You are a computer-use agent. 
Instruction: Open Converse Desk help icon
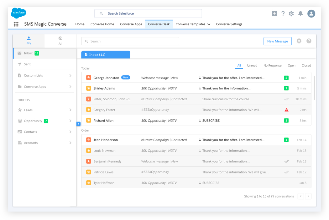[x=309, y=41]
